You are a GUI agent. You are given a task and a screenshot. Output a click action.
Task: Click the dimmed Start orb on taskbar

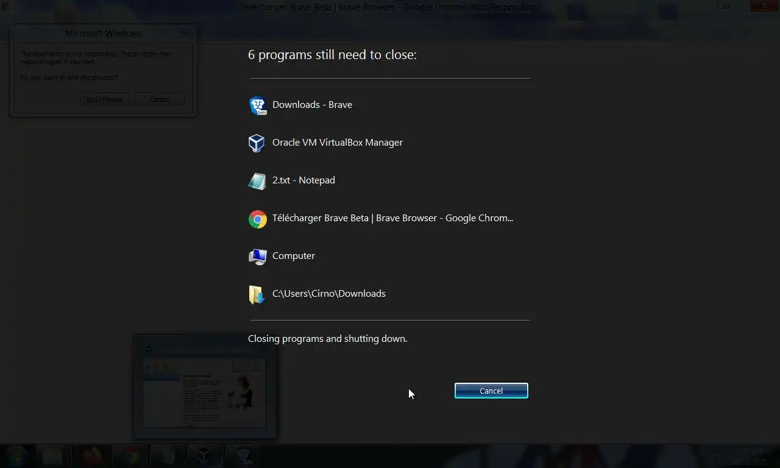[16, 456]
